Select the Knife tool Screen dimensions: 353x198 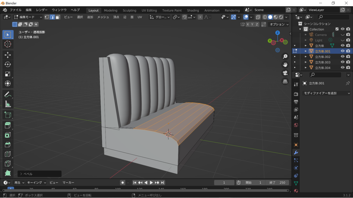(x=8, y=164)
